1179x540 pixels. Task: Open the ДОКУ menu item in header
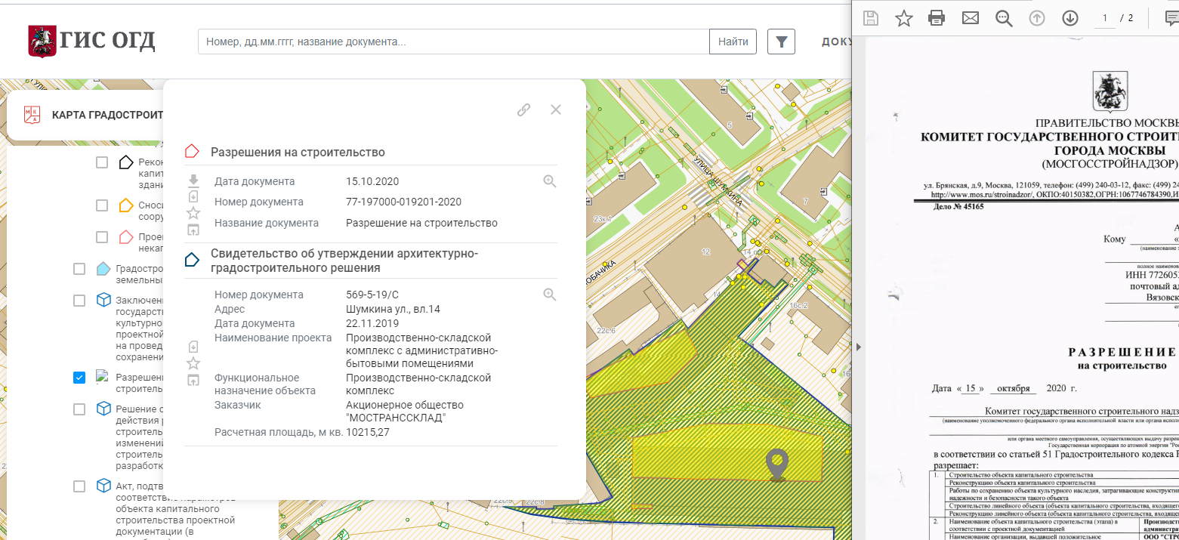tap(837, 42)
